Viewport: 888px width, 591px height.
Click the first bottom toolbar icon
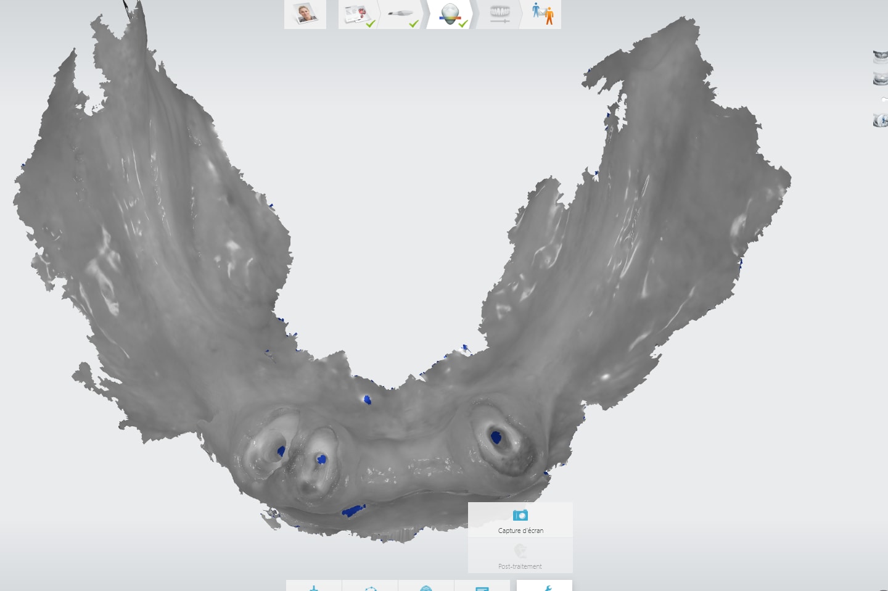[314, 587]
